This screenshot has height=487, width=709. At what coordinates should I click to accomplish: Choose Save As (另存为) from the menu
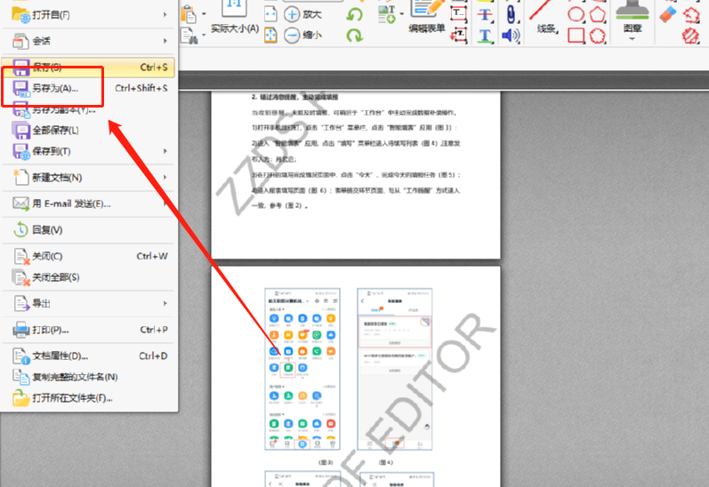pos(53,88)
